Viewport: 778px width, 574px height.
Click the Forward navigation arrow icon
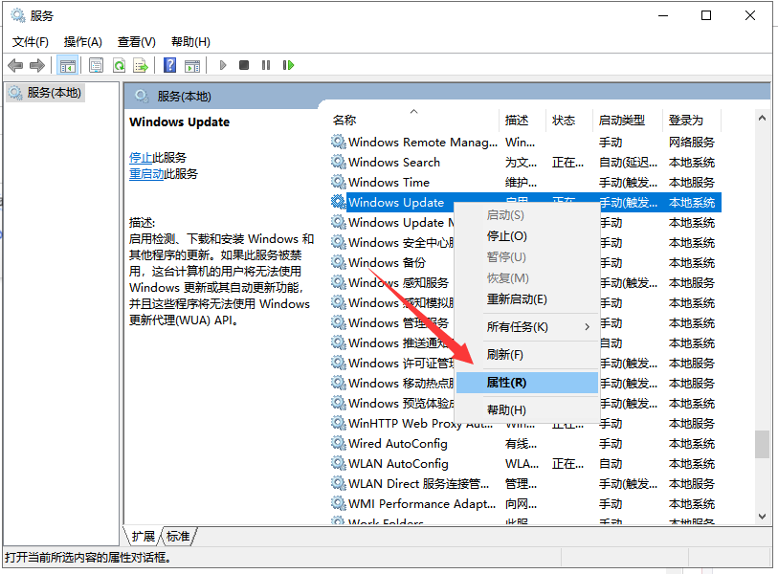[x=36, y=64]
